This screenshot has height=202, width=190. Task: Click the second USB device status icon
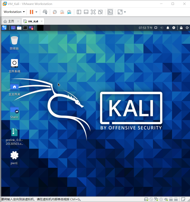(176, 199)
